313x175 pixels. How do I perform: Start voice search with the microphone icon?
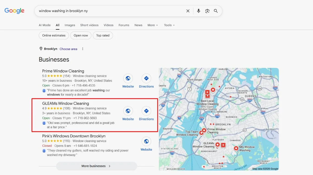[199, 11]
